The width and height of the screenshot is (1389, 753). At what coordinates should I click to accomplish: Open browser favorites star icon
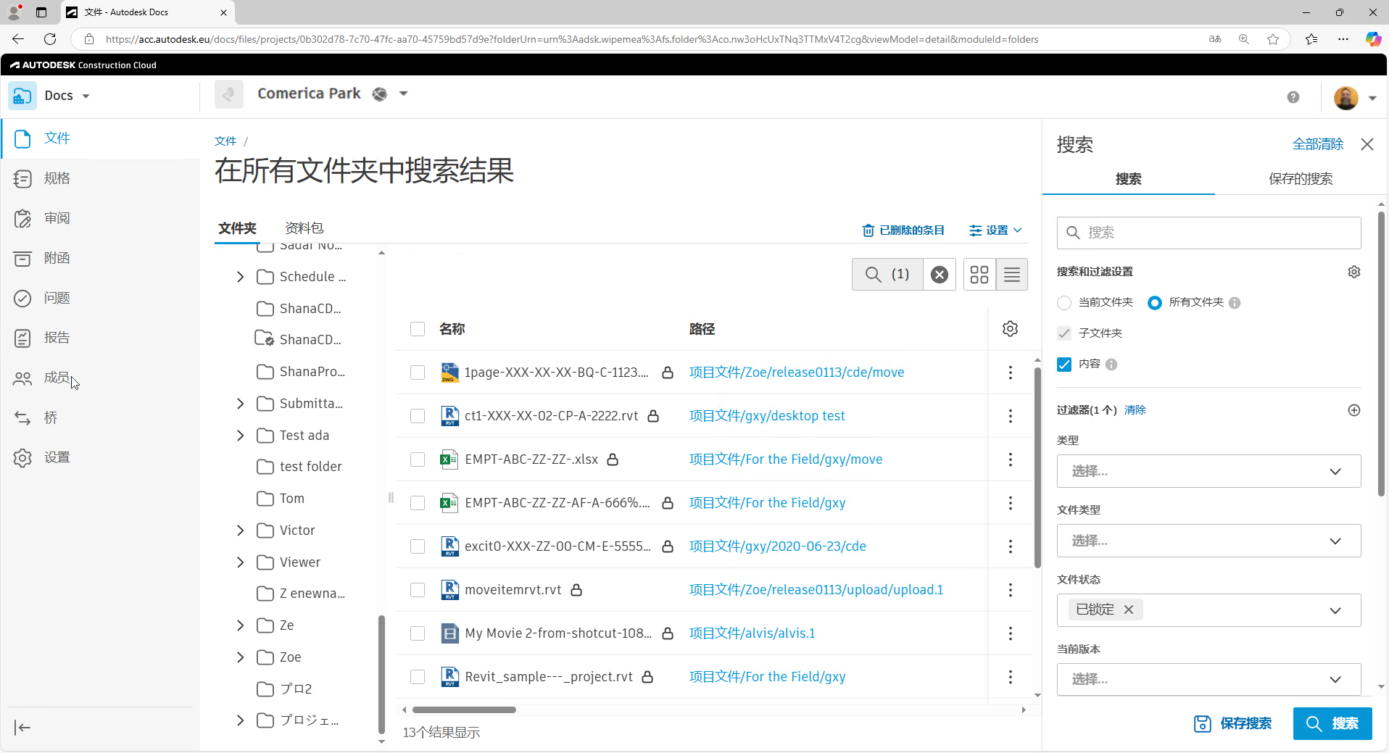point(1273,39)
